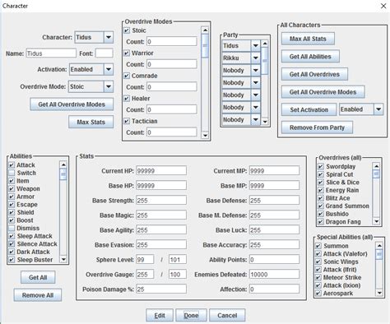Viewport: 390px width, 324px height.
Task: Click the Cancel button
Action: click(x=227, y=316)
